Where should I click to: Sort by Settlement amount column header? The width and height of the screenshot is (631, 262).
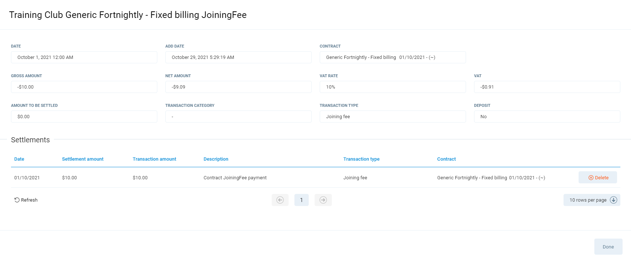click(x=82, y=159)
